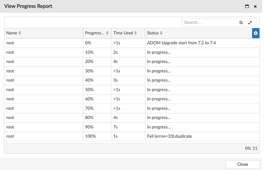Click the Fail (errno=33):duplicate status

169,136
